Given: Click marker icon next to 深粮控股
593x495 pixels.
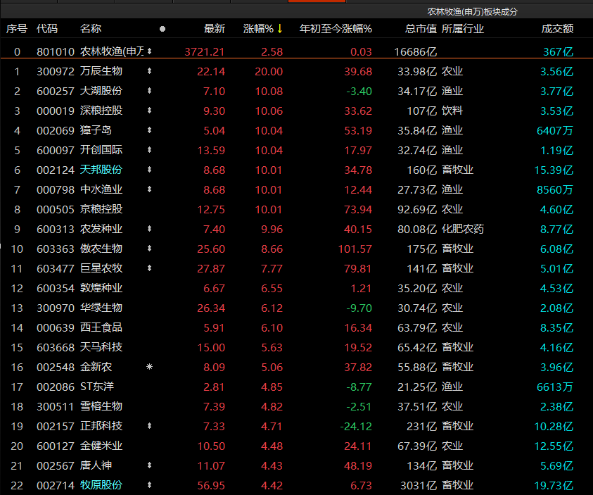Looking at the screenshot, I should pos(149,110).
